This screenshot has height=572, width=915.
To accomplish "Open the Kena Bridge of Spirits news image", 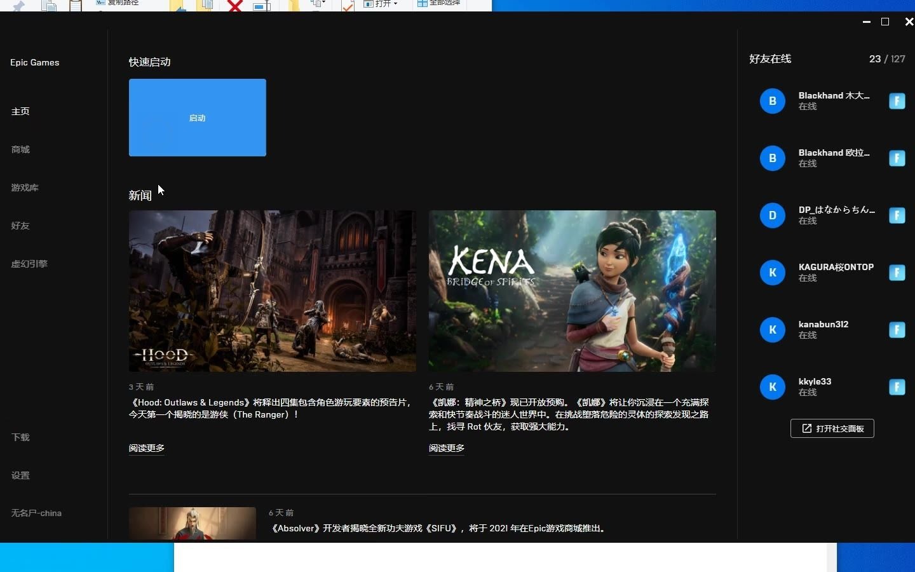I will click(573, 291).
